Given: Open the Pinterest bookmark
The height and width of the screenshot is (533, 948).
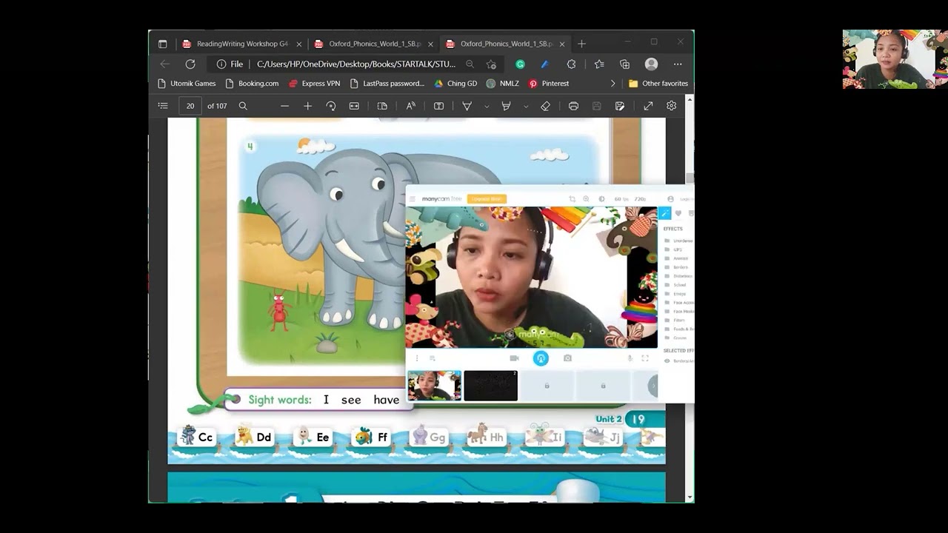Looking at the screenshot, I should [x=549, y=84].
